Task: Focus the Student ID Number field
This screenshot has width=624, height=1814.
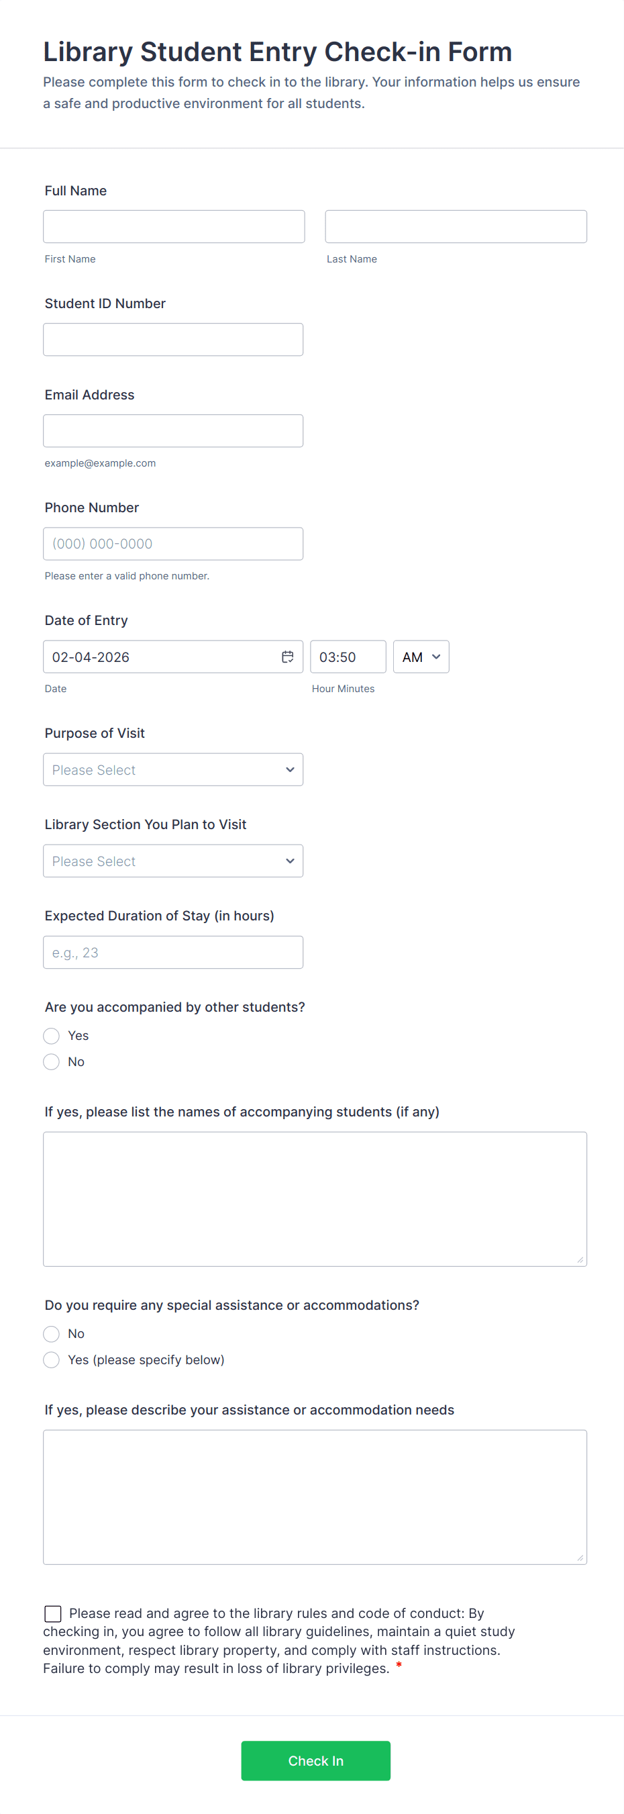Action: 173,340
